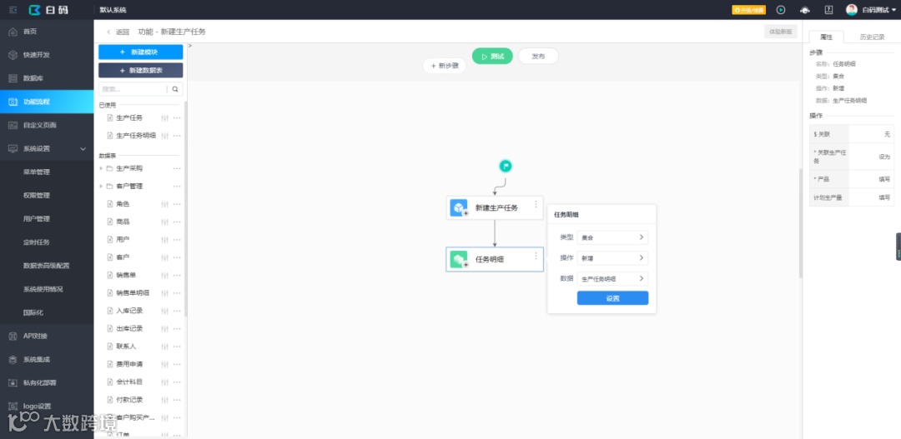Open the help document icon
This screenshot has height=439, width=901.
[828, 10]
